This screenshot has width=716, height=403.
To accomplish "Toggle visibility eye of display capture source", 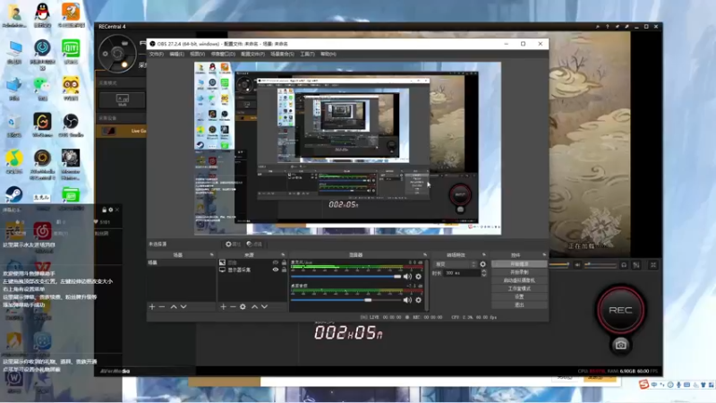I will [276, 270].
